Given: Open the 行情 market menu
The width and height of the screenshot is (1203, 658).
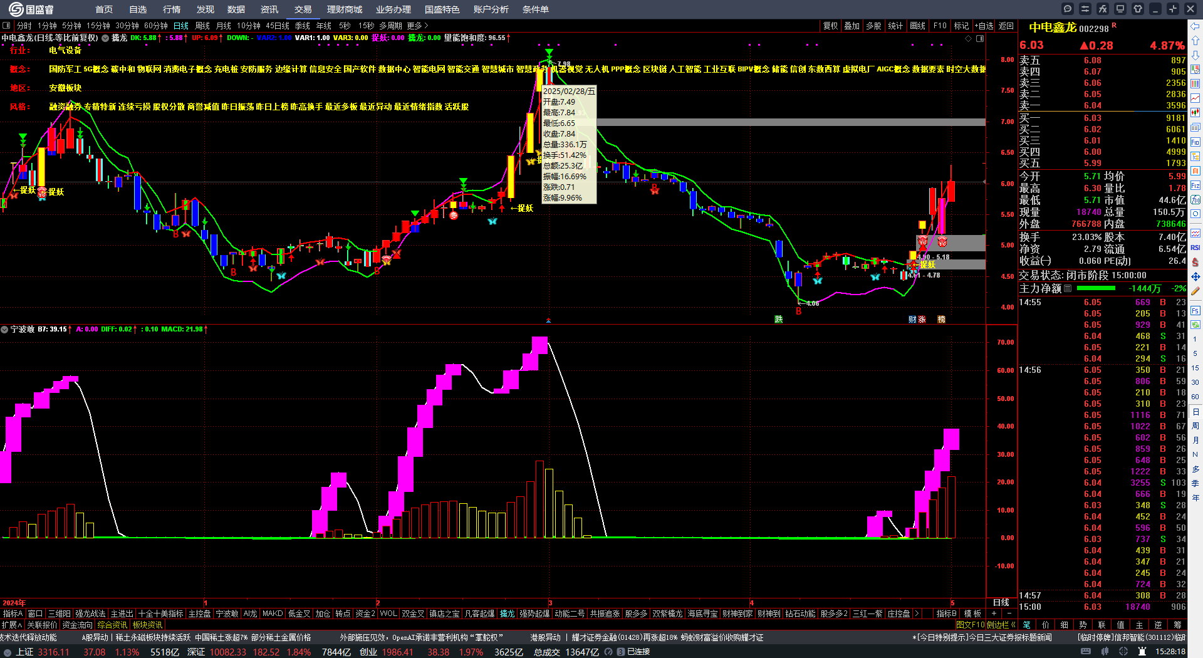Looking at the screenshot, I should click(172, 9).
